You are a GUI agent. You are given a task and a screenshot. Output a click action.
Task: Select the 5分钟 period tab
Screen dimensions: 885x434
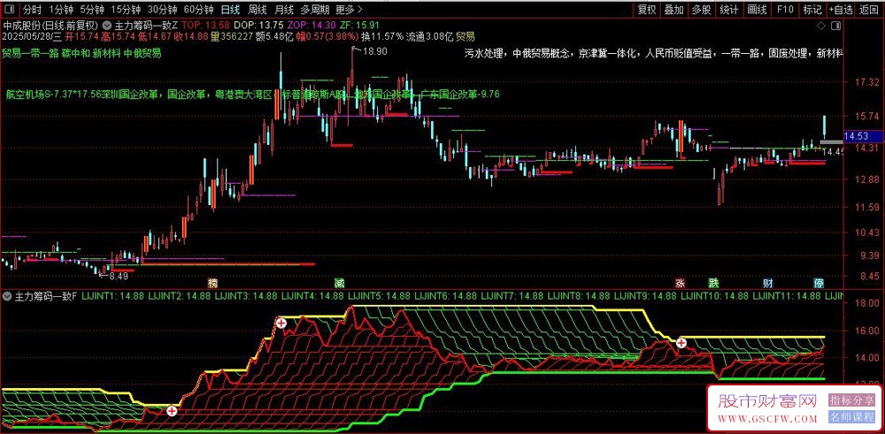[x=91, y=10]
